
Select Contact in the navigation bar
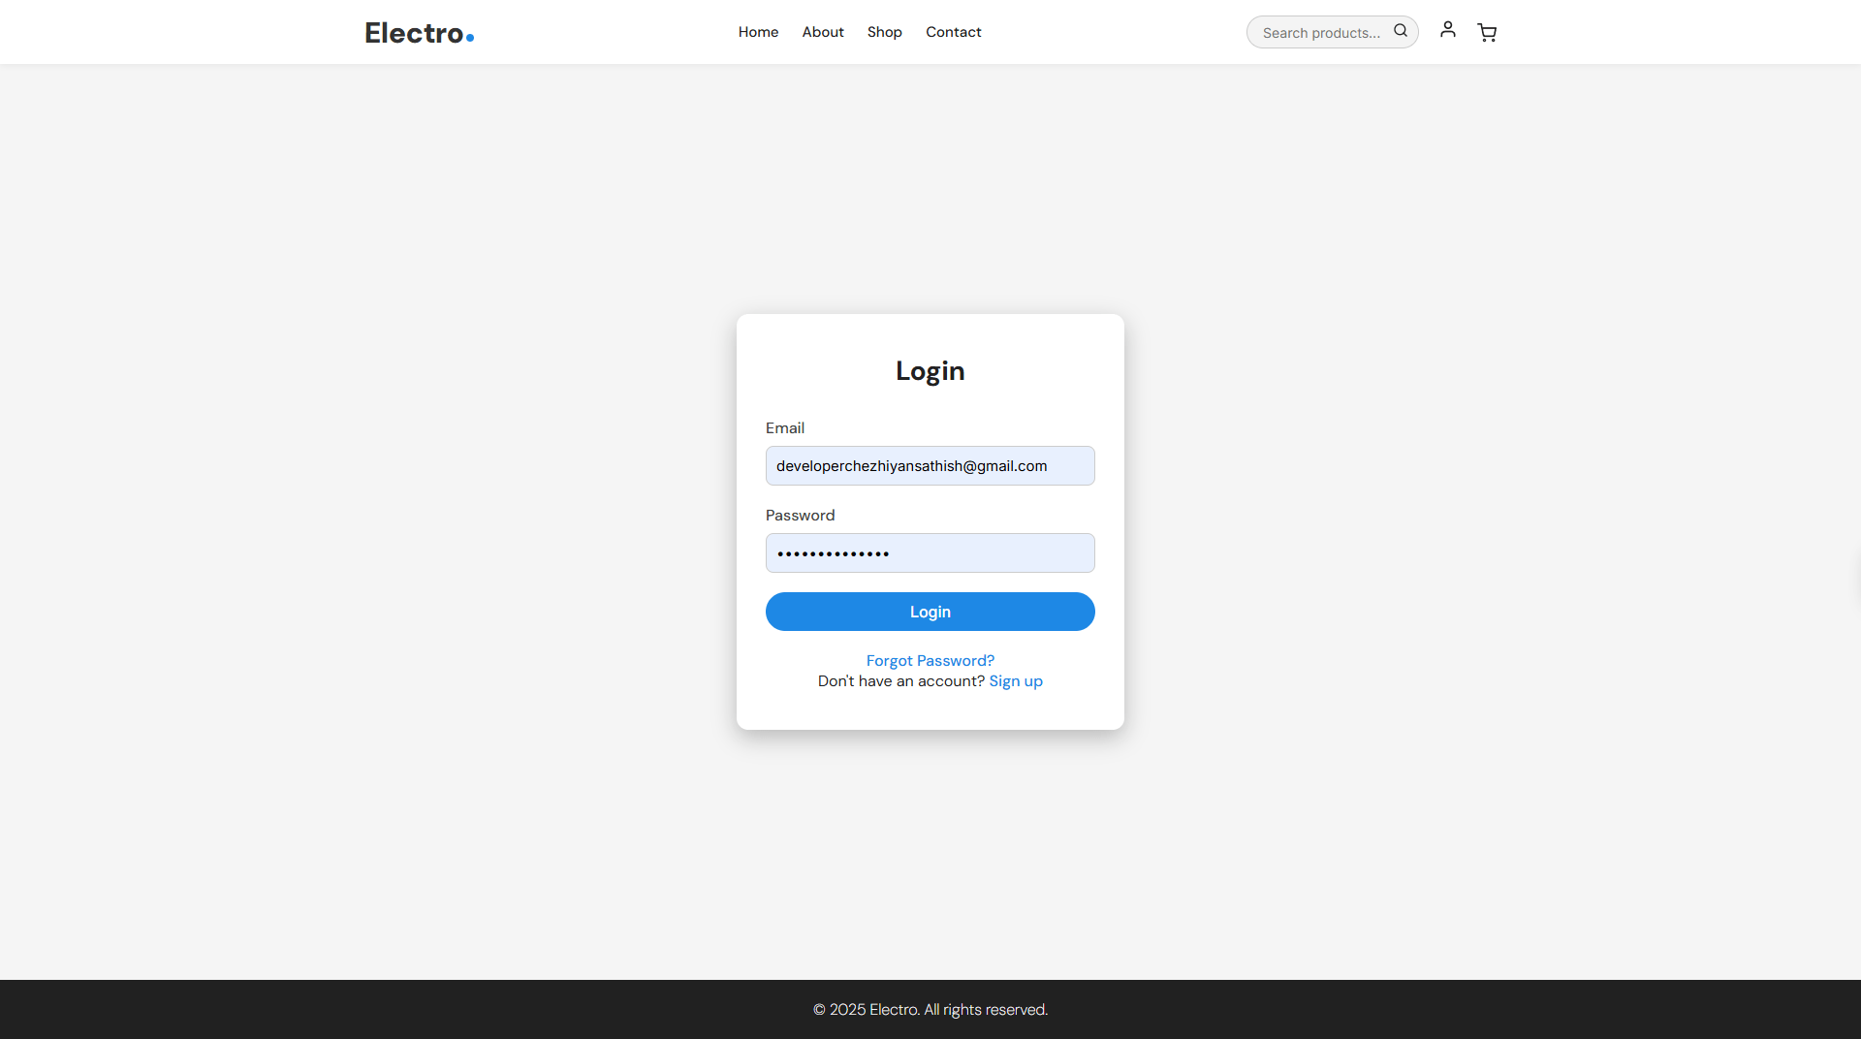tap(953, 32)
